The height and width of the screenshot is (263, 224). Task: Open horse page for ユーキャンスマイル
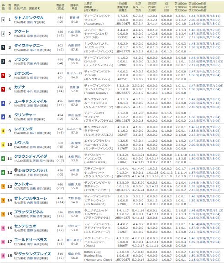tap(31, 101)
